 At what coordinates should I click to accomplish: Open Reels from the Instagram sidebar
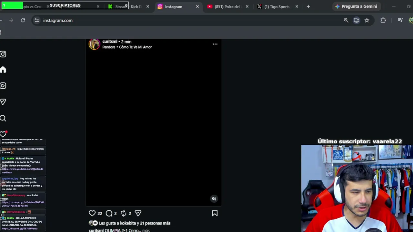click(x=3, y=86)
